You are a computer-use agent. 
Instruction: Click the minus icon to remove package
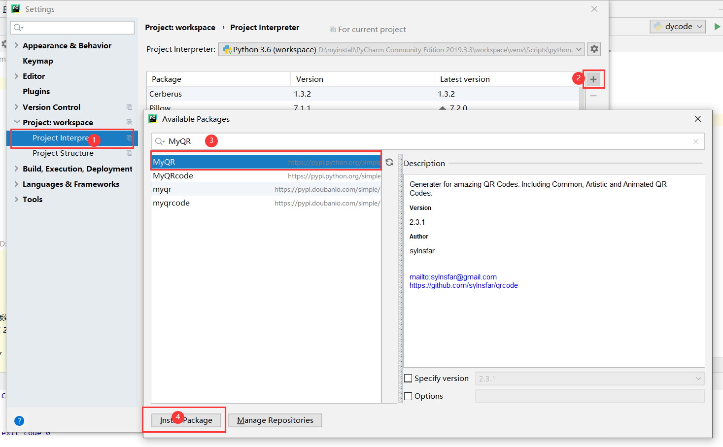(593, 96)
